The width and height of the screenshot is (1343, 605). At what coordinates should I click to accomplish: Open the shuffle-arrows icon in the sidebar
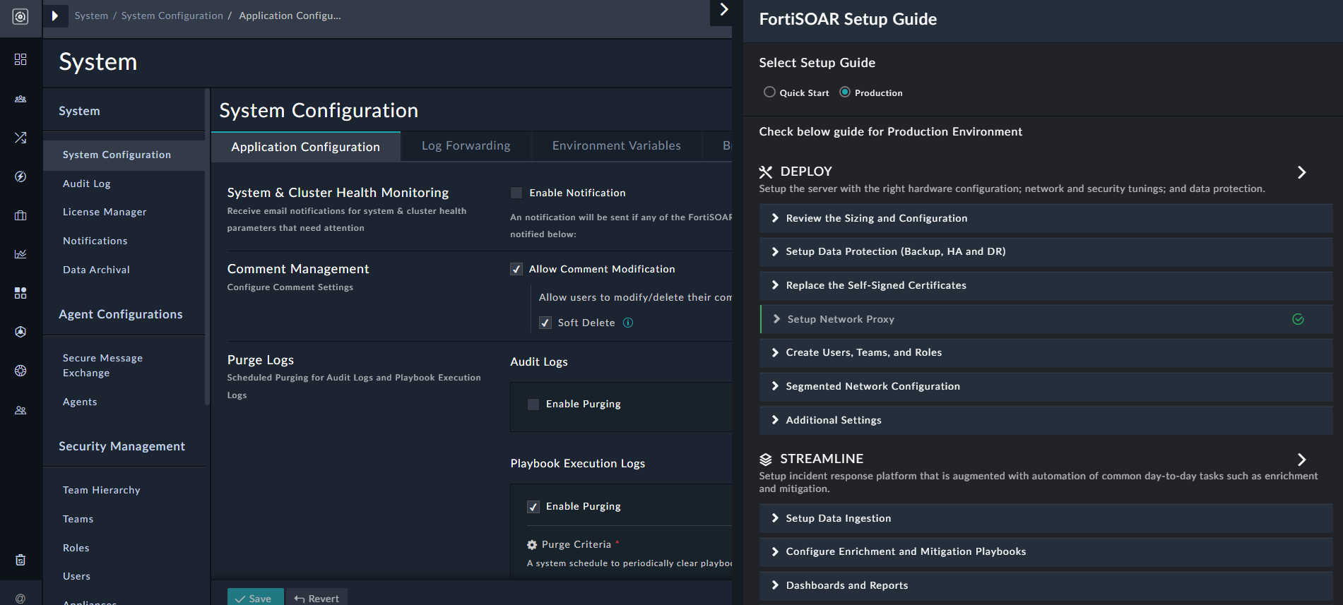20,138
